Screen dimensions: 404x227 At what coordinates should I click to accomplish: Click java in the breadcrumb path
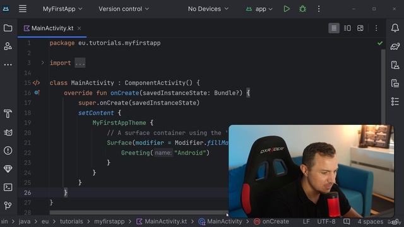(25, 221)
